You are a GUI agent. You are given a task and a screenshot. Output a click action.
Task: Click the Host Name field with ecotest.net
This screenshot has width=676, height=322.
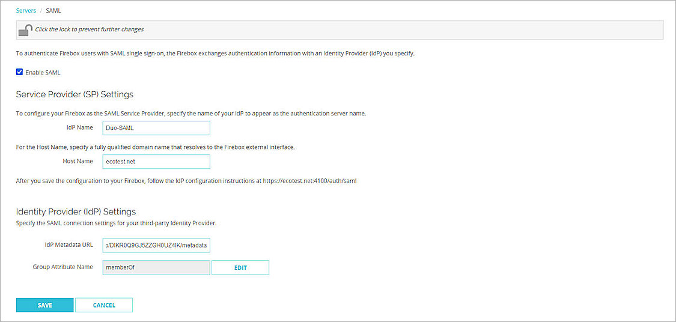click(156, 162)
